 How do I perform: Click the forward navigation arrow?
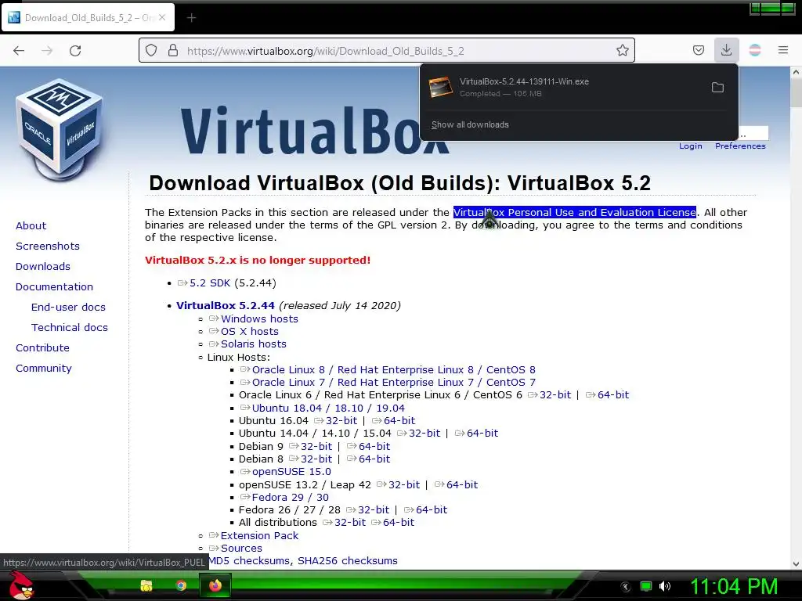click(47, 51)
